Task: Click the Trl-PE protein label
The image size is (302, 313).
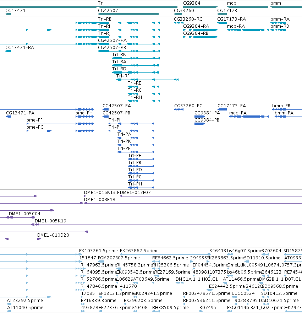Action: [135, 156]
